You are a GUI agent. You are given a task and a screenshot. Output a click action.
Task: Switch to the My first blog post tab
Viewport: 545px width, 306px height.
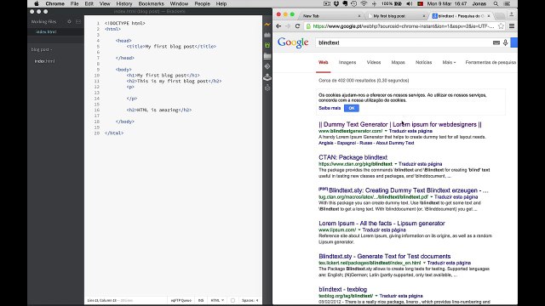(x=395, y=16)
